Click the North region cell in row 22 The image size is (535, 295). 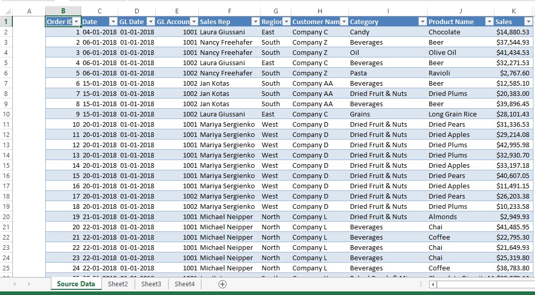pos(275,237)
